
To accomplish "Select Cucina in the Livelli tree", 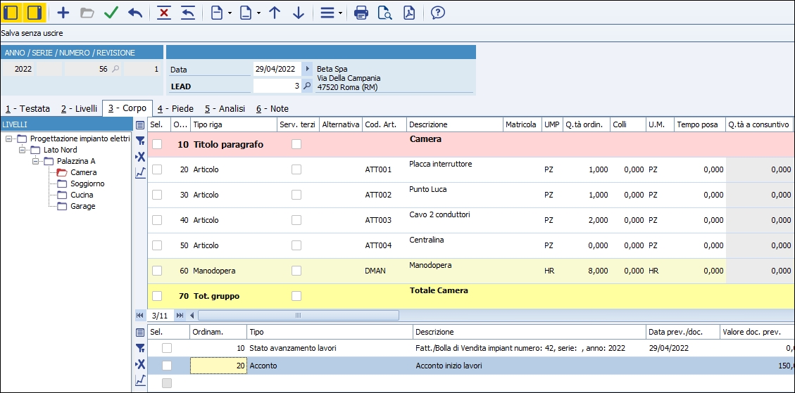I will [82, 195].
